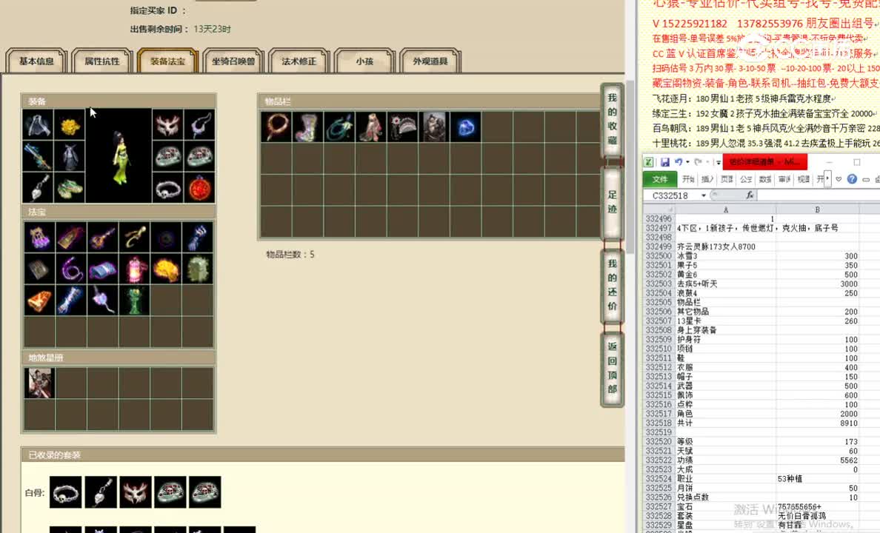The height and width of the screenshot is (533, 880).
Task: Switch to the 坐骑召唤兽 tab
Action: [x=232, y=61]
